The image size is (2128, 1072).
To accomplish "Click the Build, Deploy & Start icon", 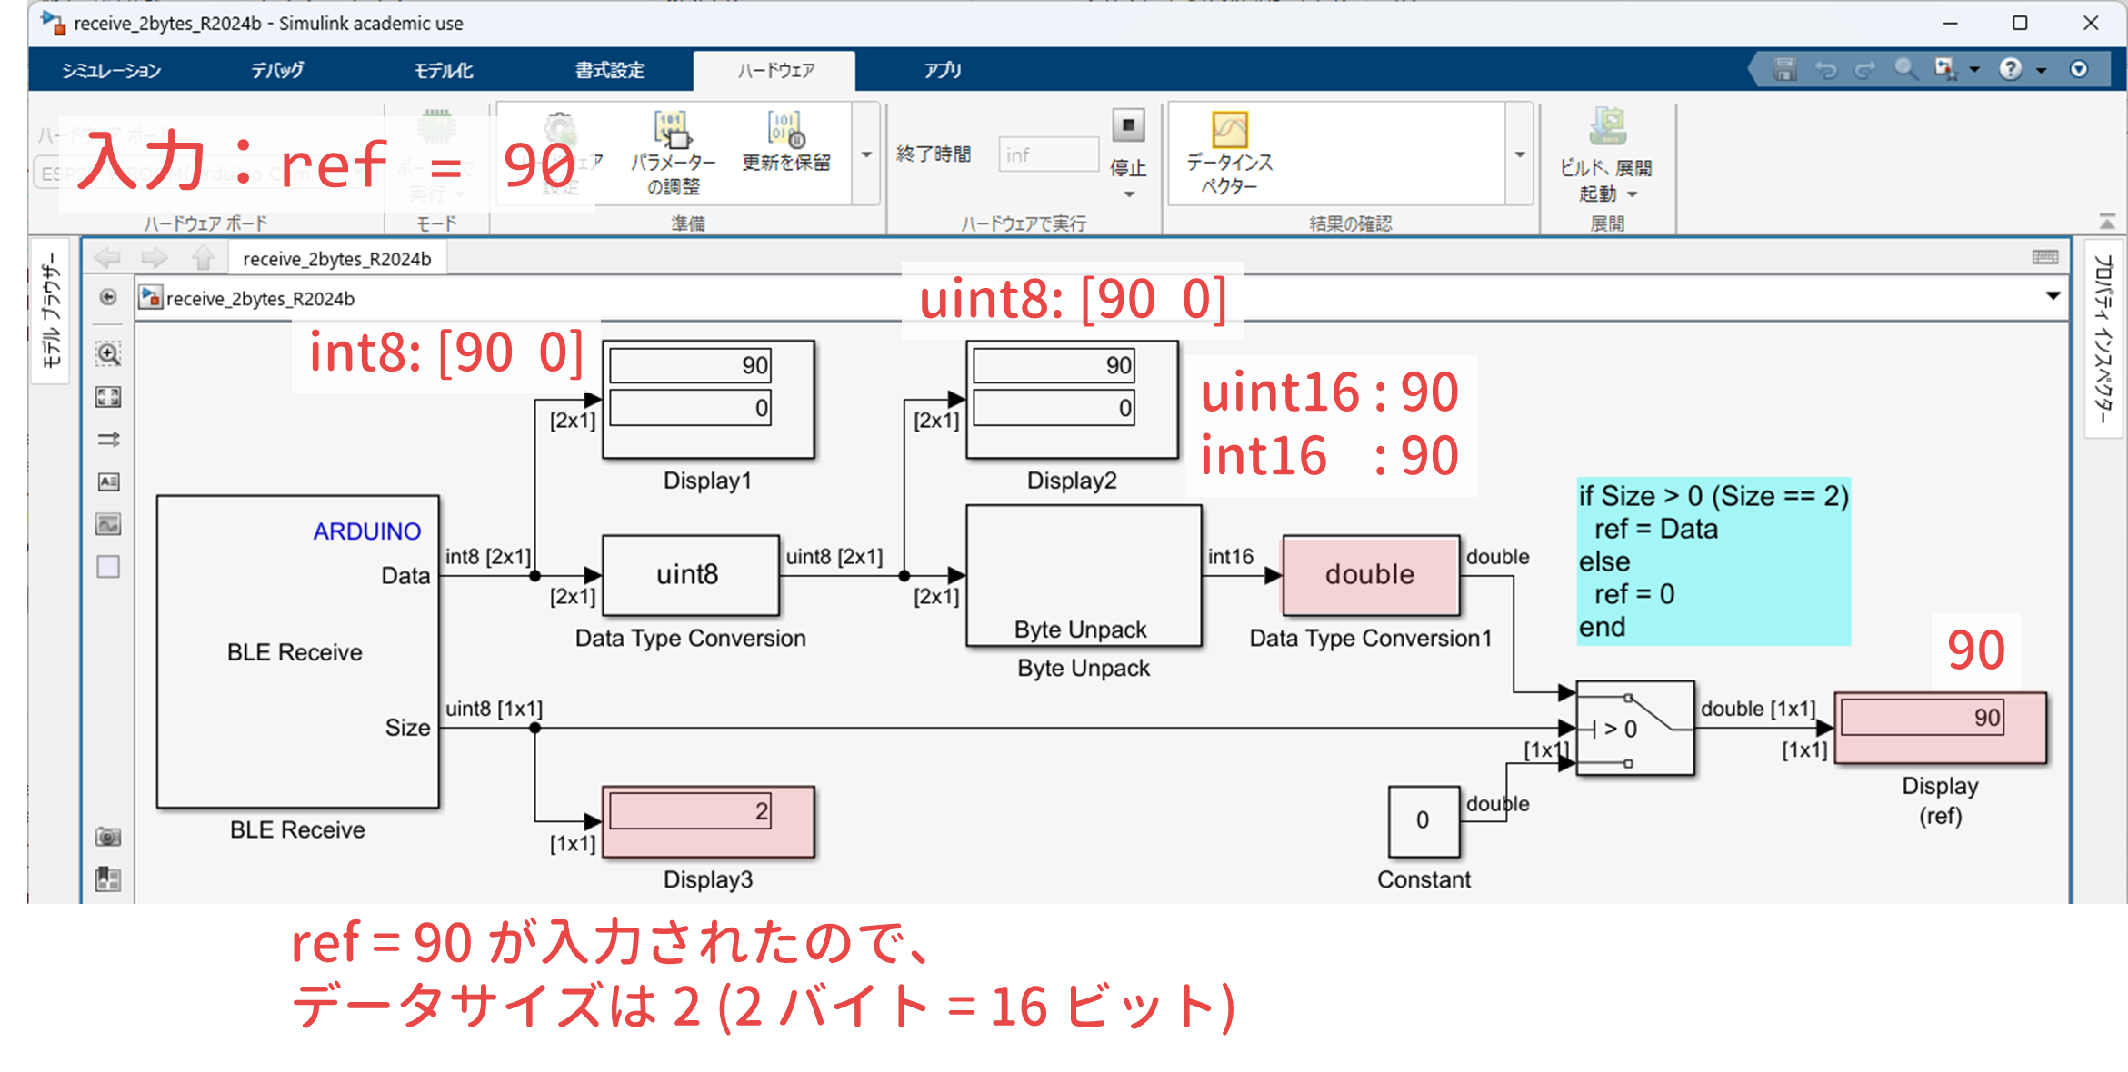I will coord(1606,127).
